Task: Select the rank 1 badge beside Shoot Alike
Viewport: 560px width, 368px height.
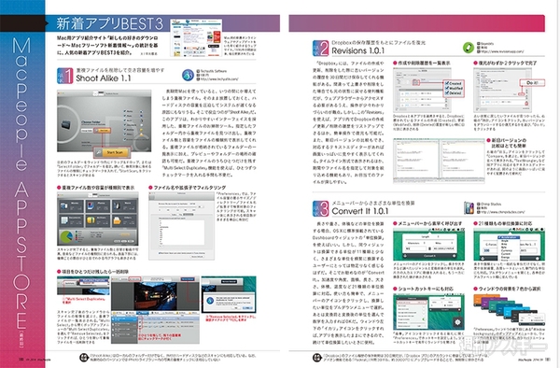Action: [x=65, y=76]
